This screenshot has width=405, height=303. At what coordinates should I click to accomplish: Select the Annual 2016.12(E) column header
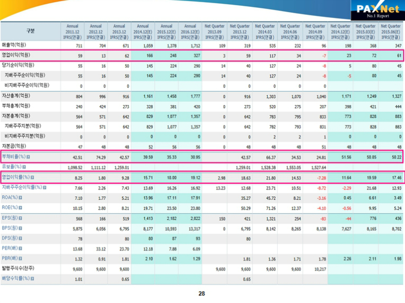coord(190,32)
